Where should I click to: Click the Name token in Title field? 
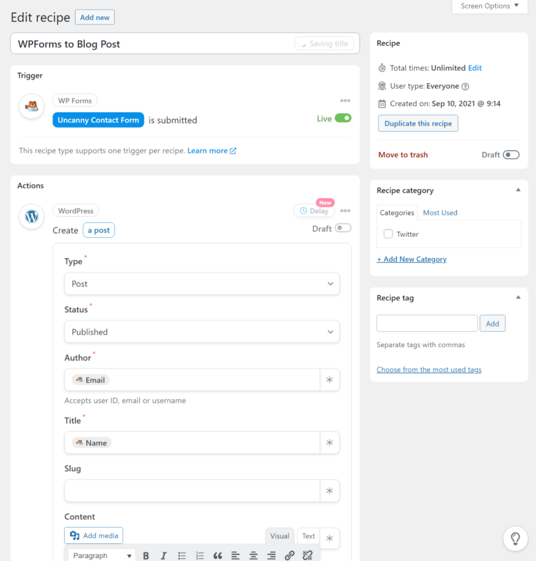click(91, 443)
